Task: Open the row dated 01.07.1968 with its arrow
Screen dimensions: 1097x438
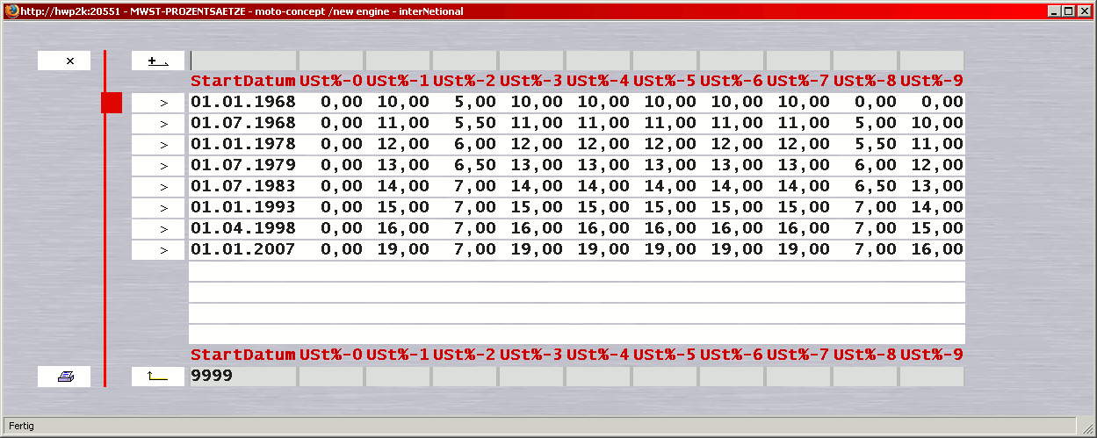Action: (158, 124)
